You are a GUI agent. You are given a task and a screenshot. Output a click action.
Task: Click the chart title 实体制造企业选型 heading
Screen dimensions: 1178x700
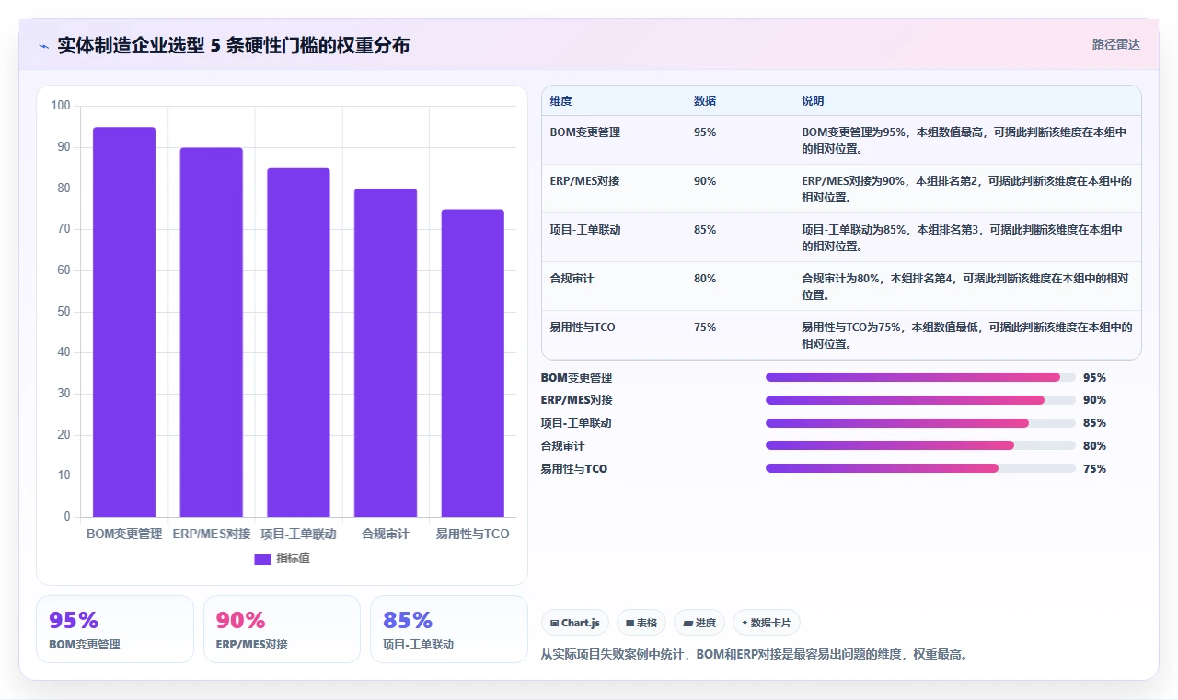pyautogui.click(x=234, y=45)
